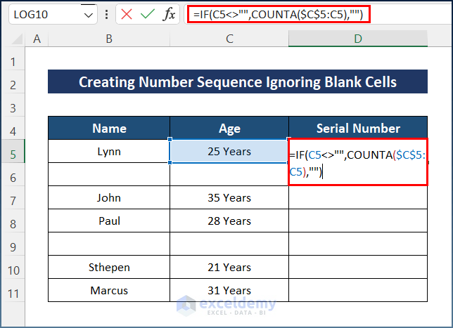453x328 pixels.
Task: Click the select-all corner triangle
Action: 13,39
